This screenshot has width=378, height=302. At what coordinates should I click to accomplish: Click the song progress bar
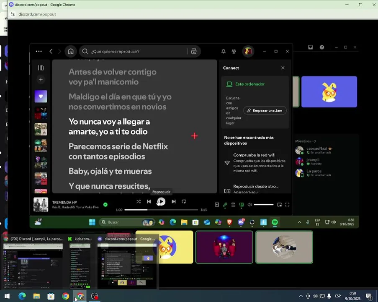tap(161, 210)
